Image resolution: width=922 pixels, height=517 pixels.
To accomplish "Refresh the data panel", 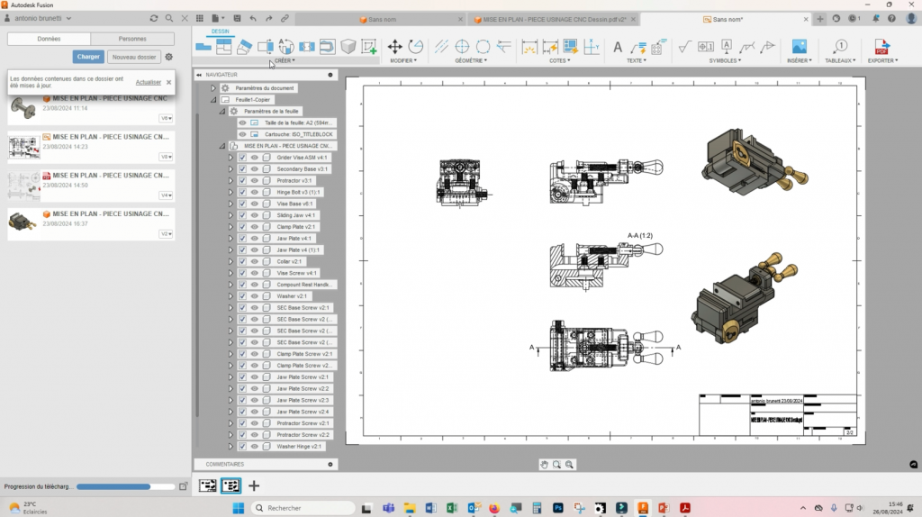I will (x=153, y=18).
